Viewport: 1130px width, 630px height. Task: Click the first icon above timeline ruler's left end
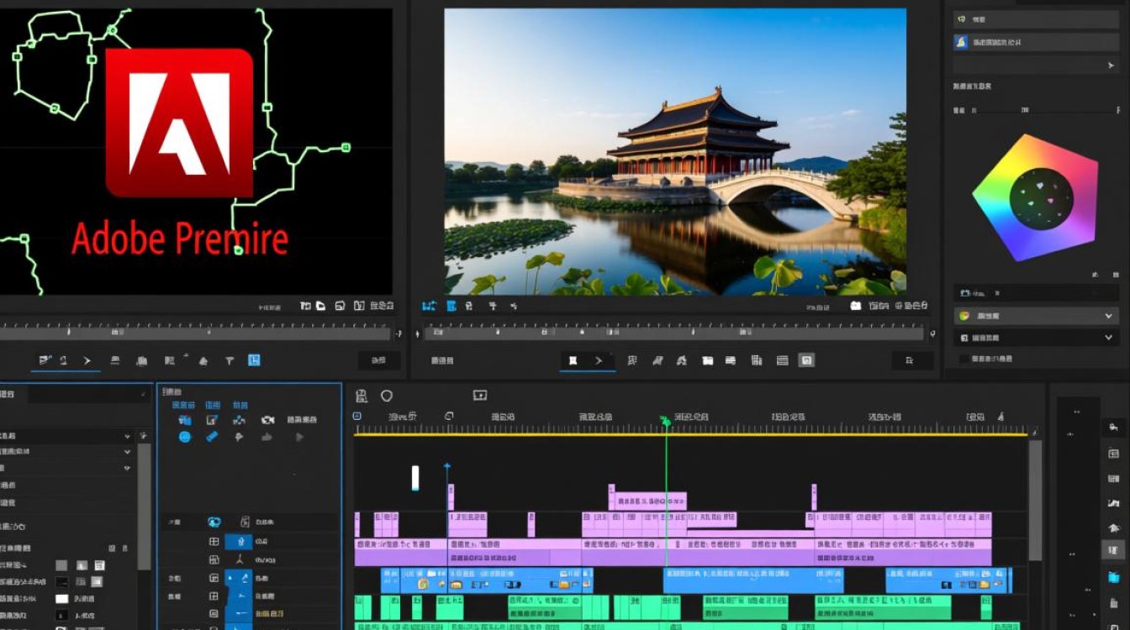click(362, 396)
